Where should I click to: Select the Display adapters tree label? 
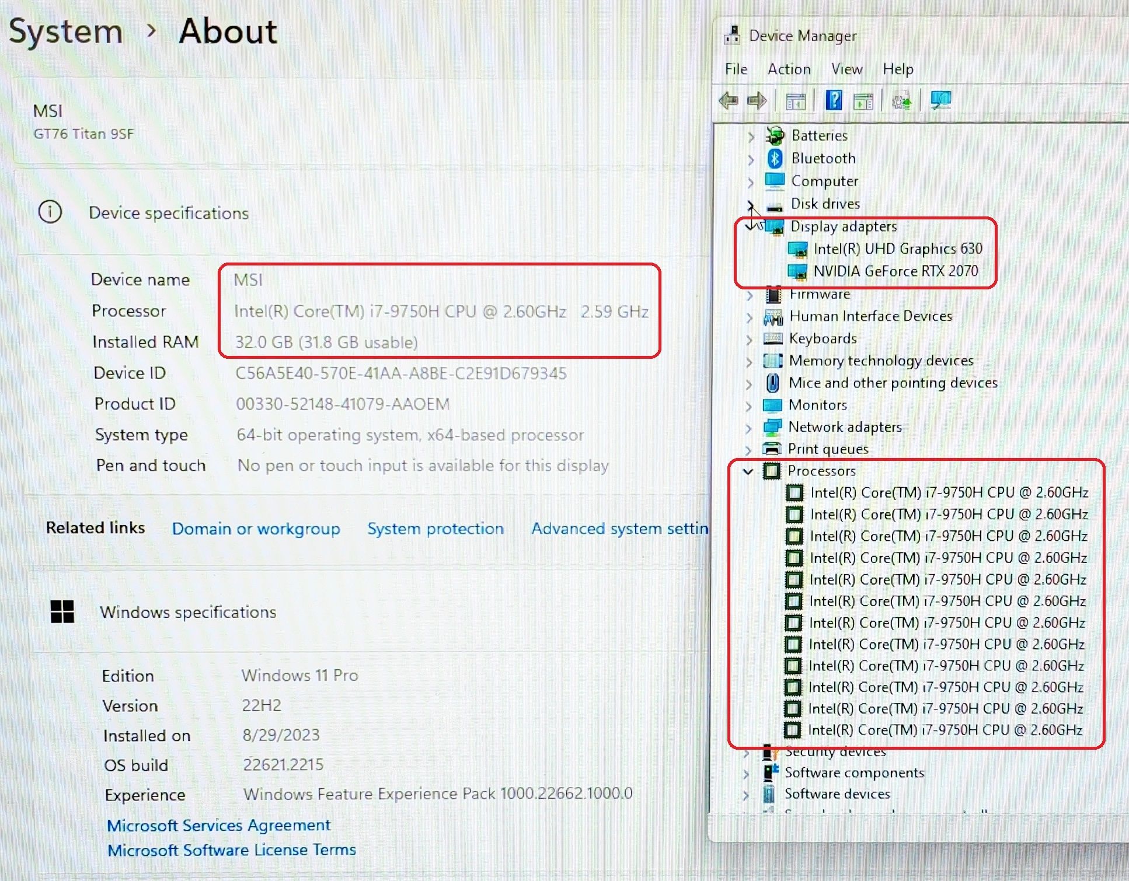[x=844, y=226]
